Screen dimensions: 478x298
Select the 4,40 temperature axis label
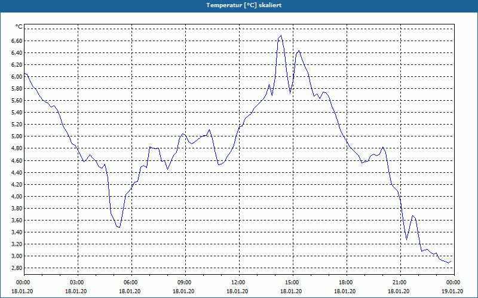(x=17, y=173)
